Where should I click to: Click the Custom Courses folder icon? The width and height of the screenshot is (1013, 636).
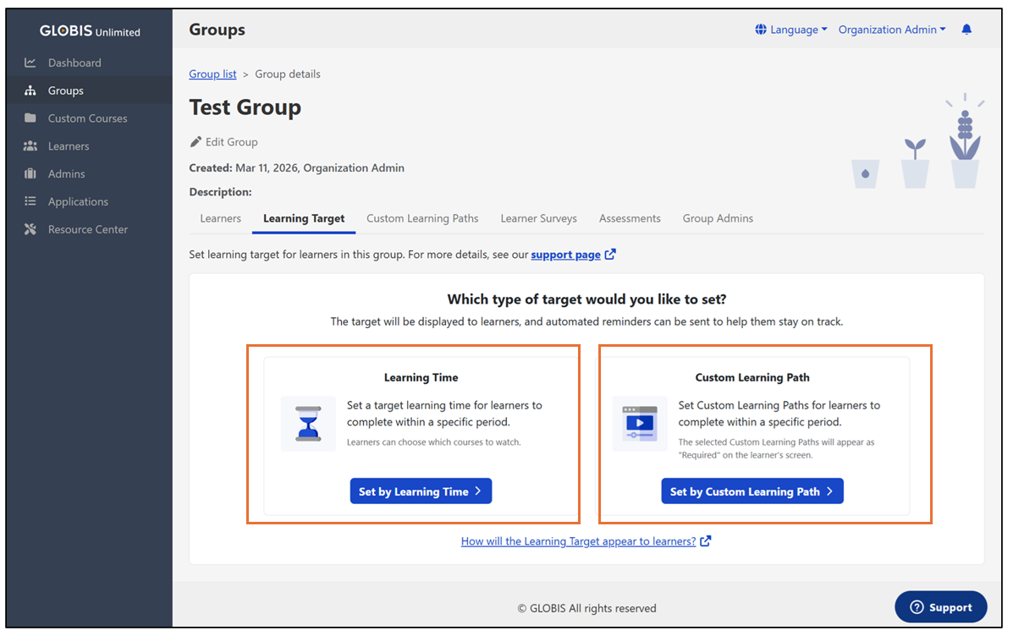[30, 118]
